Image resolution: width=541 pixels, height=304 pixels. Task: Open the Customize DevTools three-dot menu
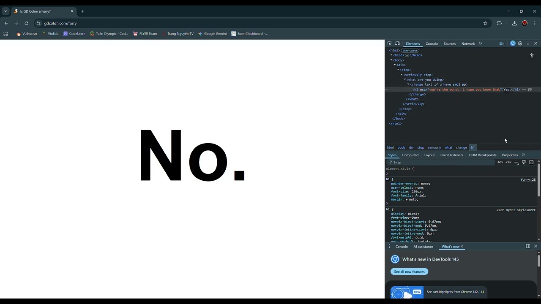coord(528,43)
